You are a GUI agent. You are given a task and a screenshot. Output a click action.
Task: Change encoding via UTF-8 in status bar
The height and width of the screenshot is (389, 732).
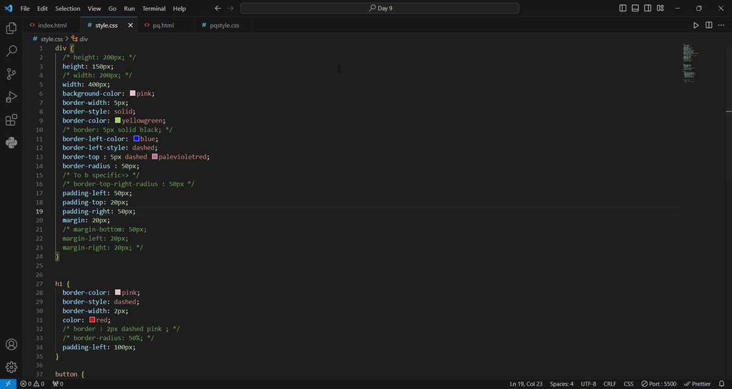[x=589, y=384]
